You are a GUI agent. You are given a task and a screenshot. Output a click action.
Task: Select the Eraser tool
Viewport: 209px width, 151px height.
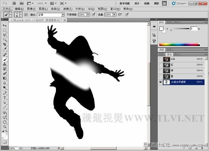5,73
